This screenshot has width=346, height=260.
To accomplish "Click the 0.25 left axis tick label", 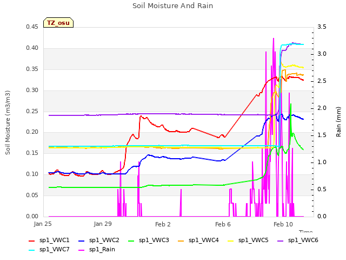I will pyautogui.click(x=32, y=111).
